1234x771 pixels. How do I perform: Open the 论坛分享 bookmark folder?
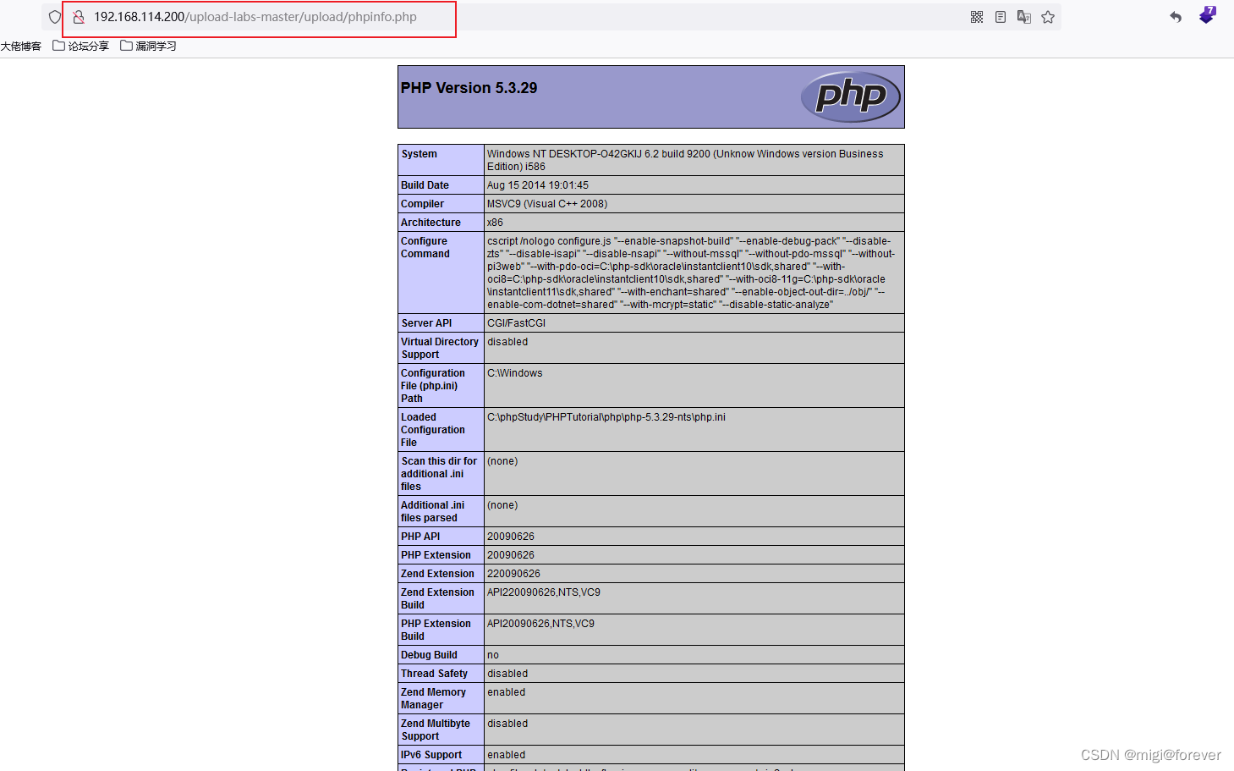81,47
